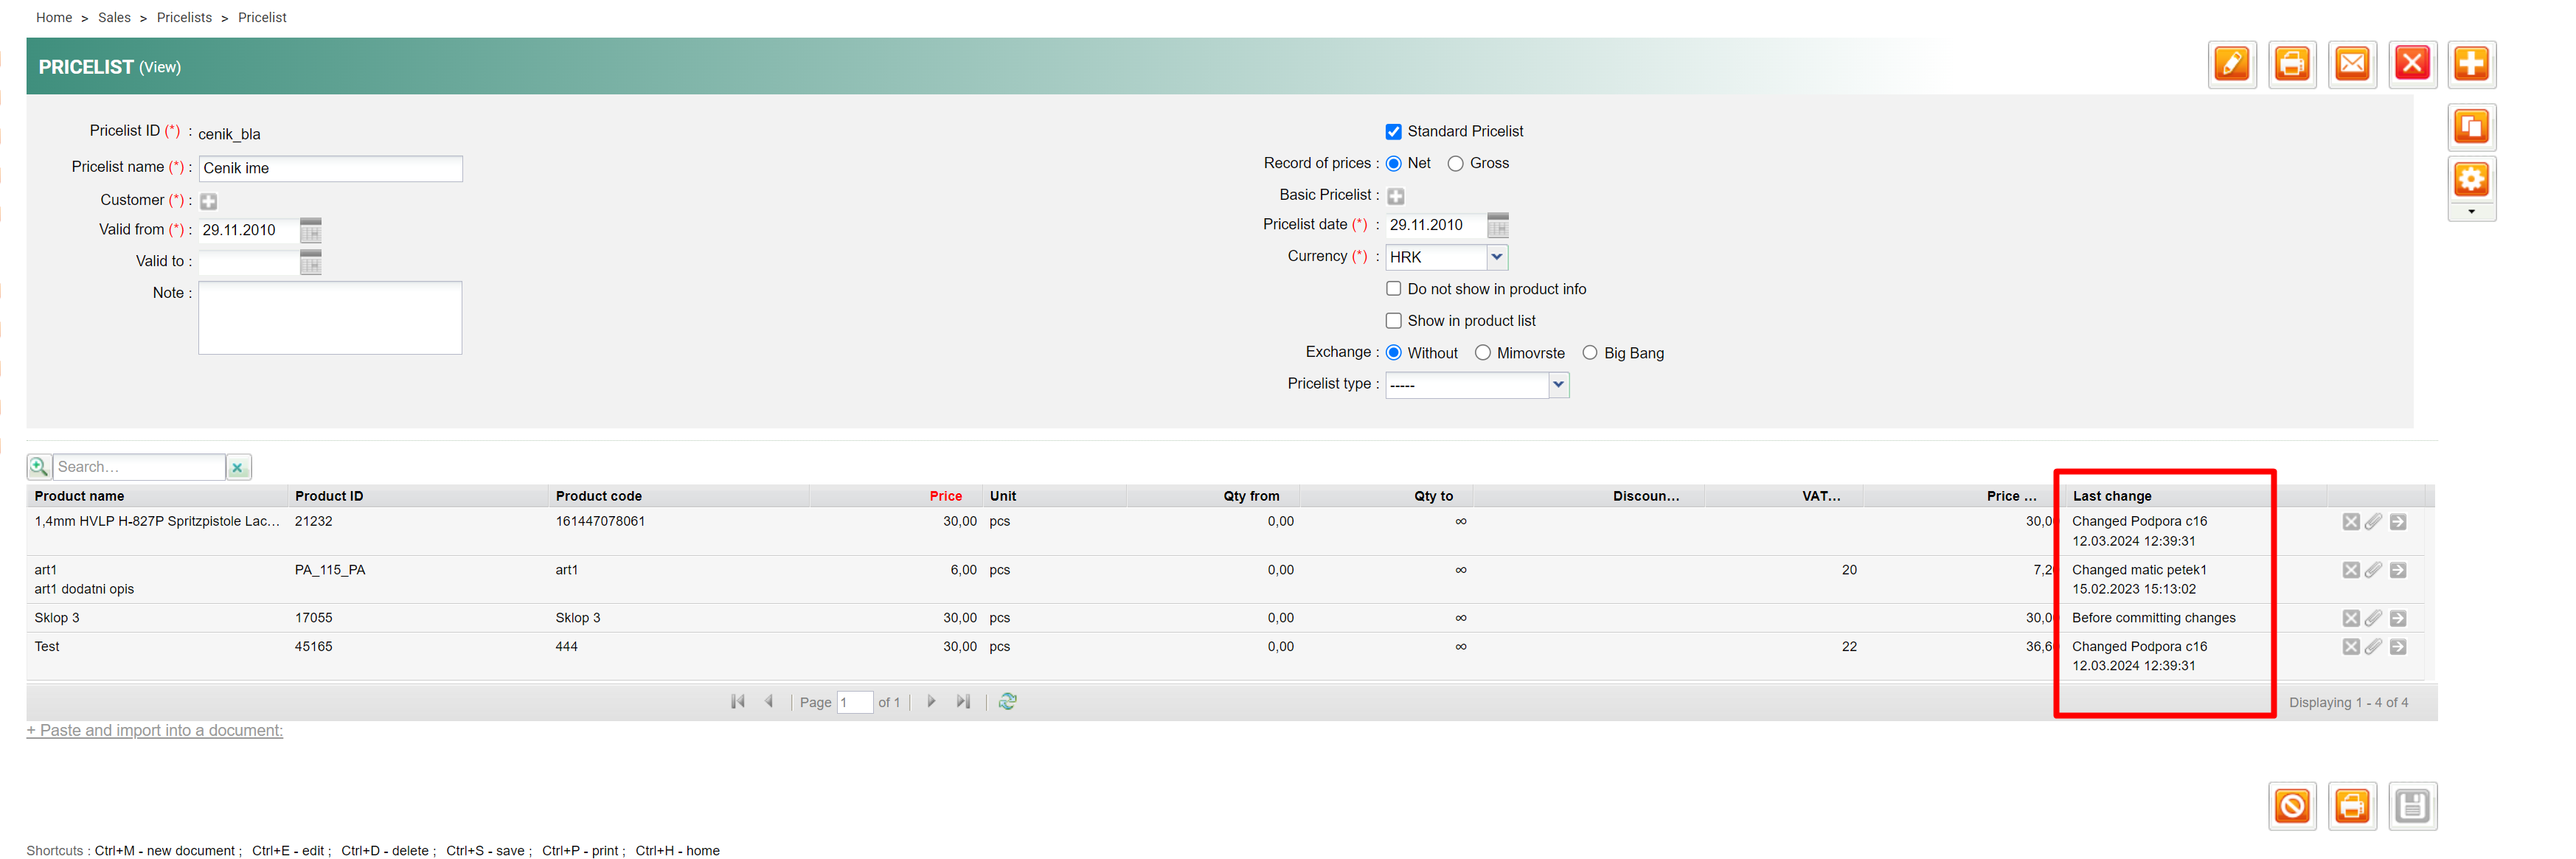Viewport: 2576px width, 859px height.
Task: Open the orange gear settings icon
Action: [2470, 181]
